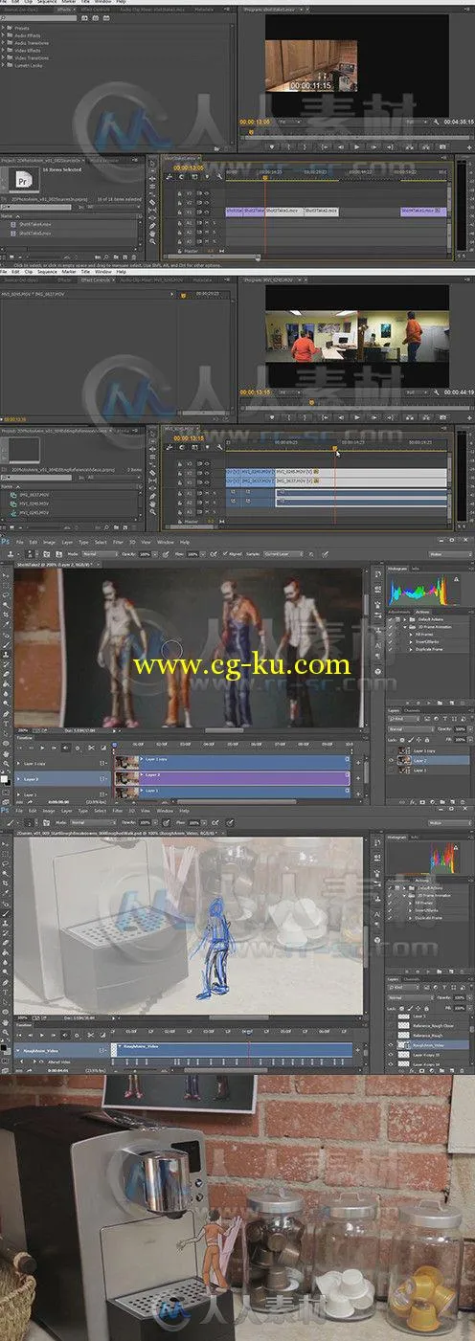Select the Zoom tool in the zombie Photoshop window
This screenshot has width=475, height=1341.
pos(6,764)
